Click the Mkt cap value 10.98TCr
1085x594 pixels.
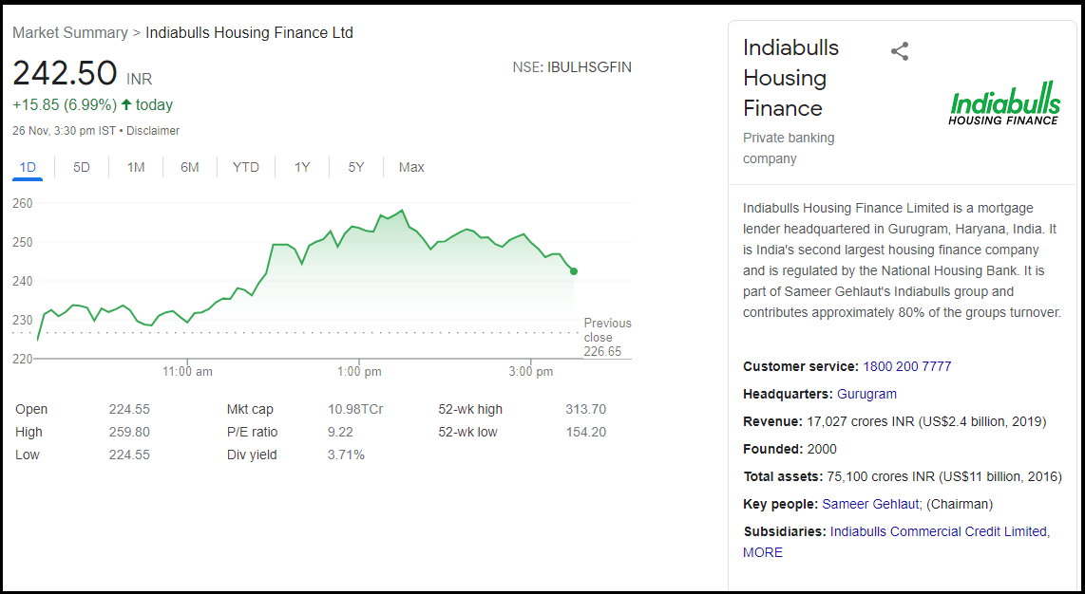(x=355, y=410)
